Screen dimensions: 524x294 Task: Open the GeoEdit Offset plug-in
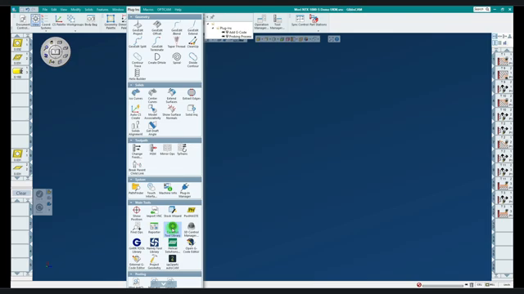(156, 28)
